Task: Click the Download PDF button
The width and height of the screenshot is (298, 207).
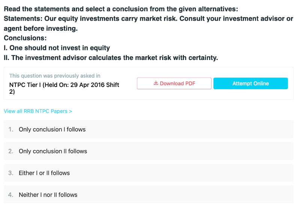Action: 174,83
